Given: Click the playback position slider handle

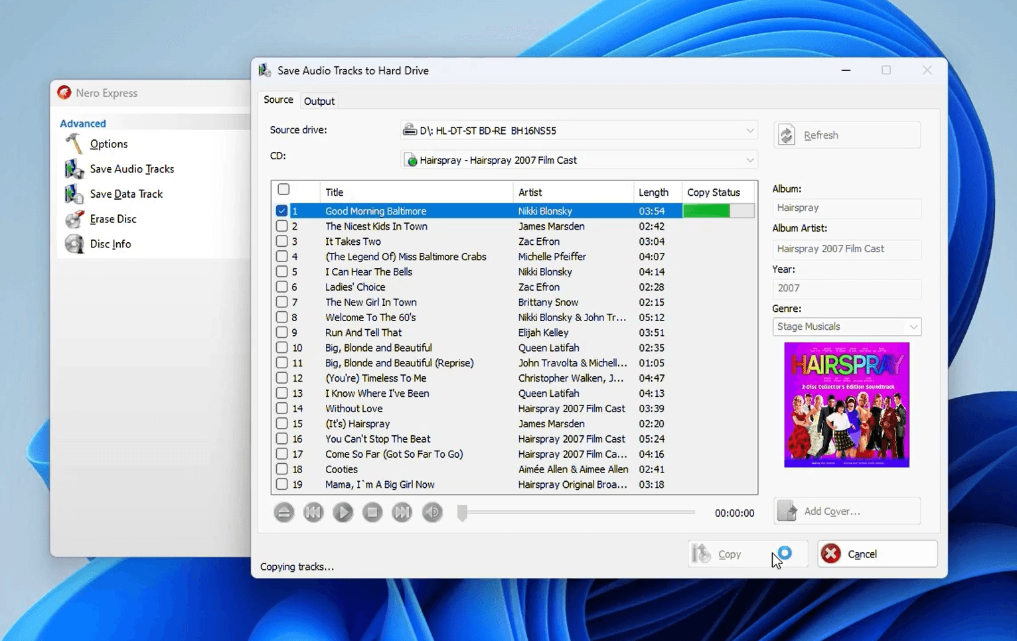Looking at the screenshot, I should pos(462,512).
